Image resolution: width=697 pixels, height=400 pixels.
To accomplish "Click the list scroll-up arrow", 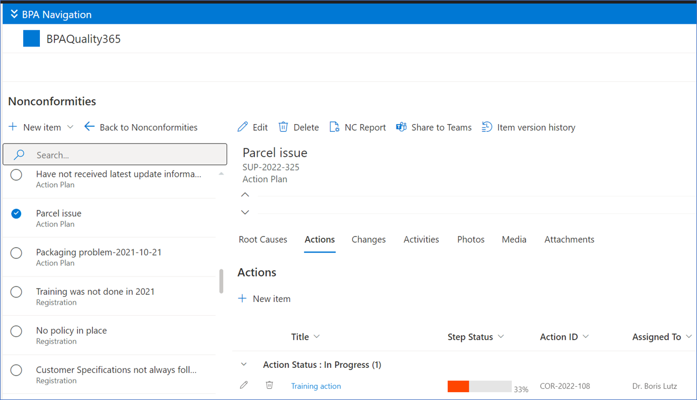I will click(x=222, y=174).
